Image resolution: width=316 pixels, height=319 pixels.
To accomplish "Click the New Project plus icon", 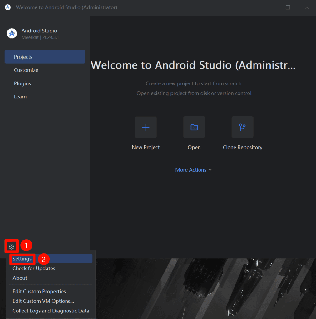I will 146,127.
